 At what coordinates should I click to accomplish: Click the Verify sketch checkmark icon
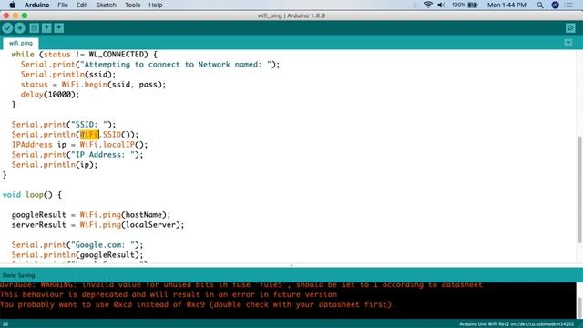click(7, 28)
